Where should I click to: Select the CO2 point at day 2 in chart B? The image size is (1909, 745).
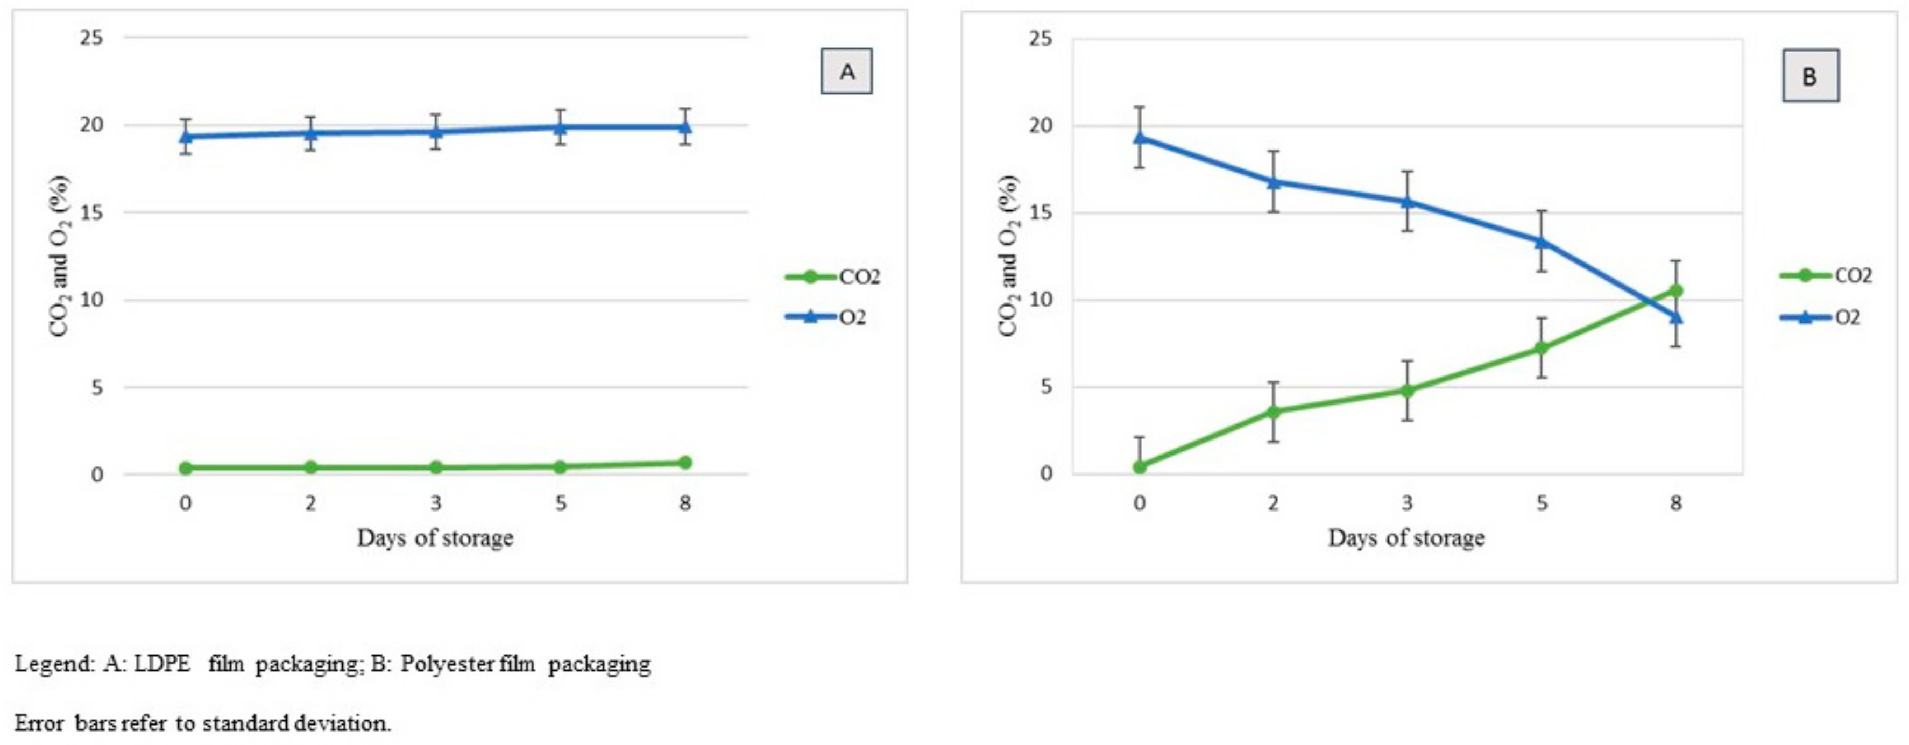pos(1273,411)
